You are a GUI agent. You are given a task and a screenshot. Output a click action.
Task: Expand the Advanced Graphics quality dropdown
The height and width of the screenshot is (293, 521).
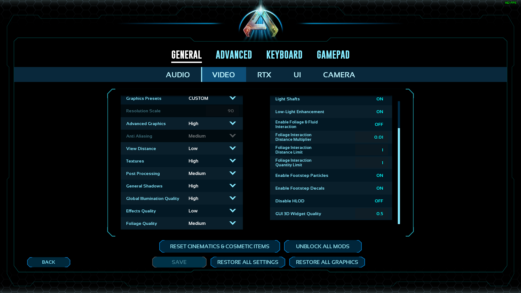pyautogui.click(x=233, y=123)
